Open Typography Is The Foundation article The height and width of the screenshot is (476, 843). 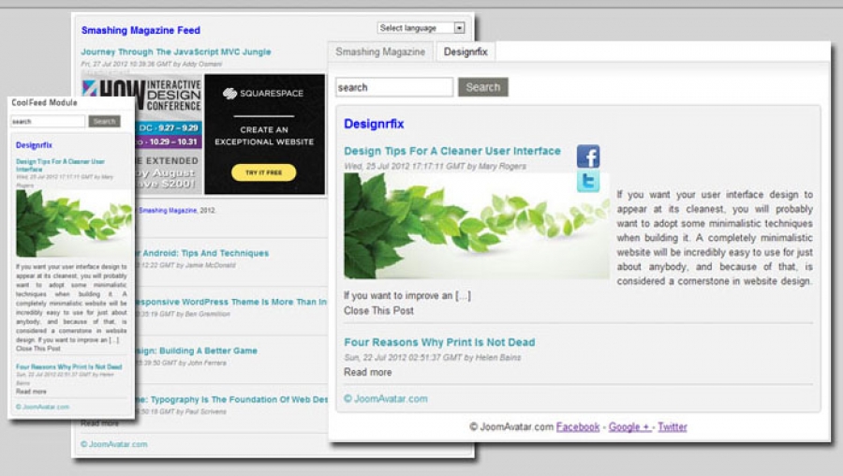coord(231,399)
